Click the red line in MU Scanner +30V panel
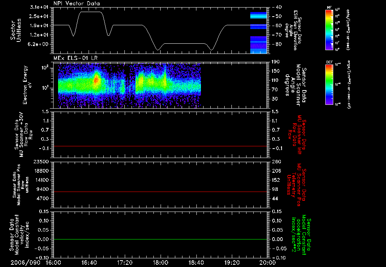 tap(160, 146)
